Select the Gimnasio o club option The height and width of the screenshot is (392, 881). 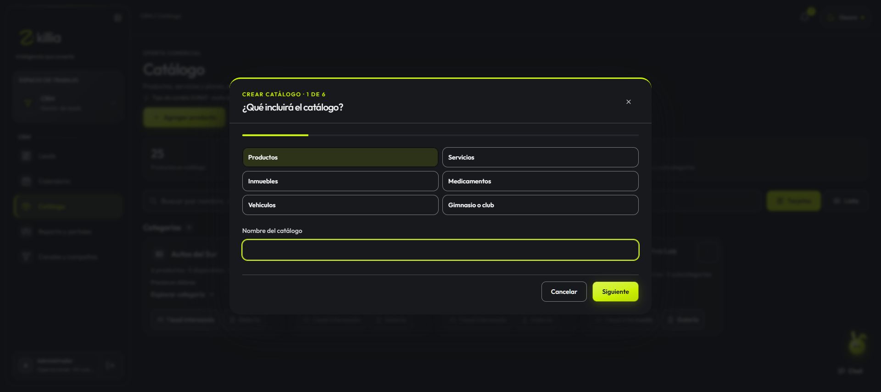540,205
